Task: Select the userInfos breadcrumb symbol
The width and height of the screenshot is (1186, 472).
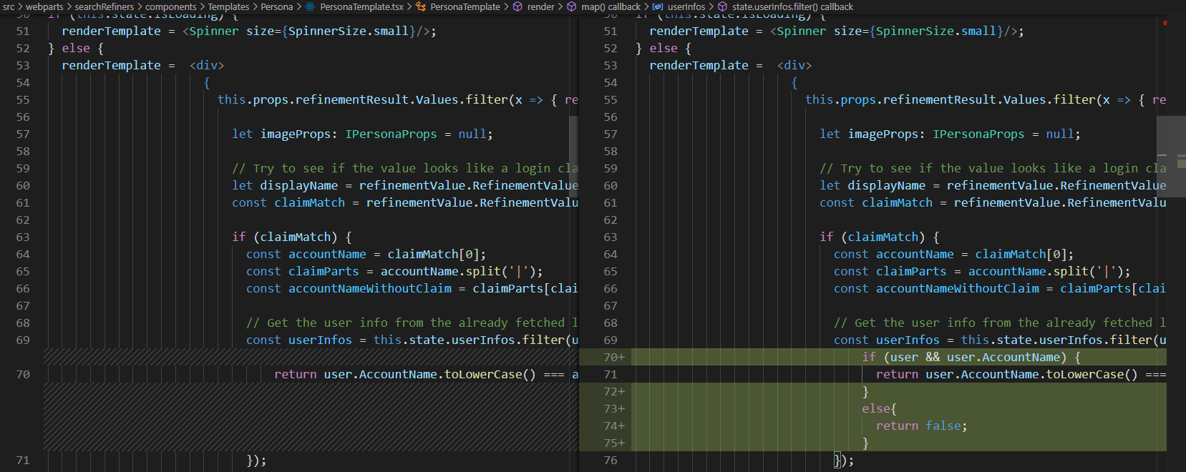Action: (686, 6)
